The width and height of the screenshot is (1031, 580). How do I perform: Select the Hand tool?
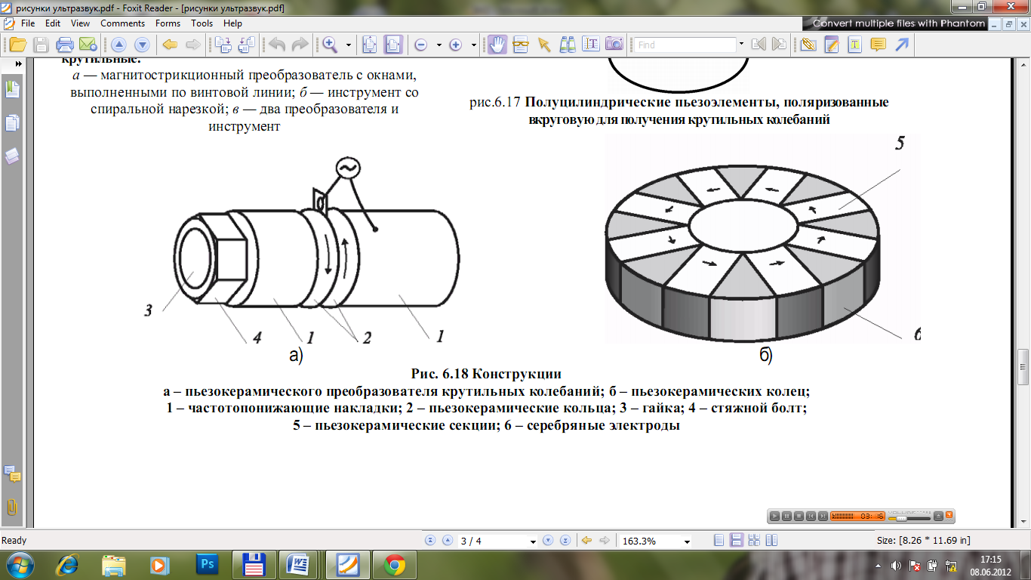(x=497, y=45)
